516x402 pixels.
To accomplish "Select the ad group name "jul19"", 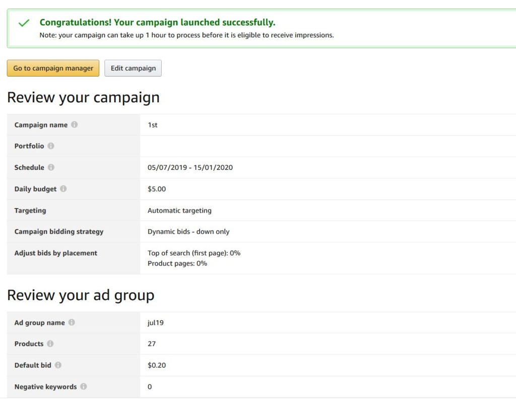I will [x=156, y=322].
